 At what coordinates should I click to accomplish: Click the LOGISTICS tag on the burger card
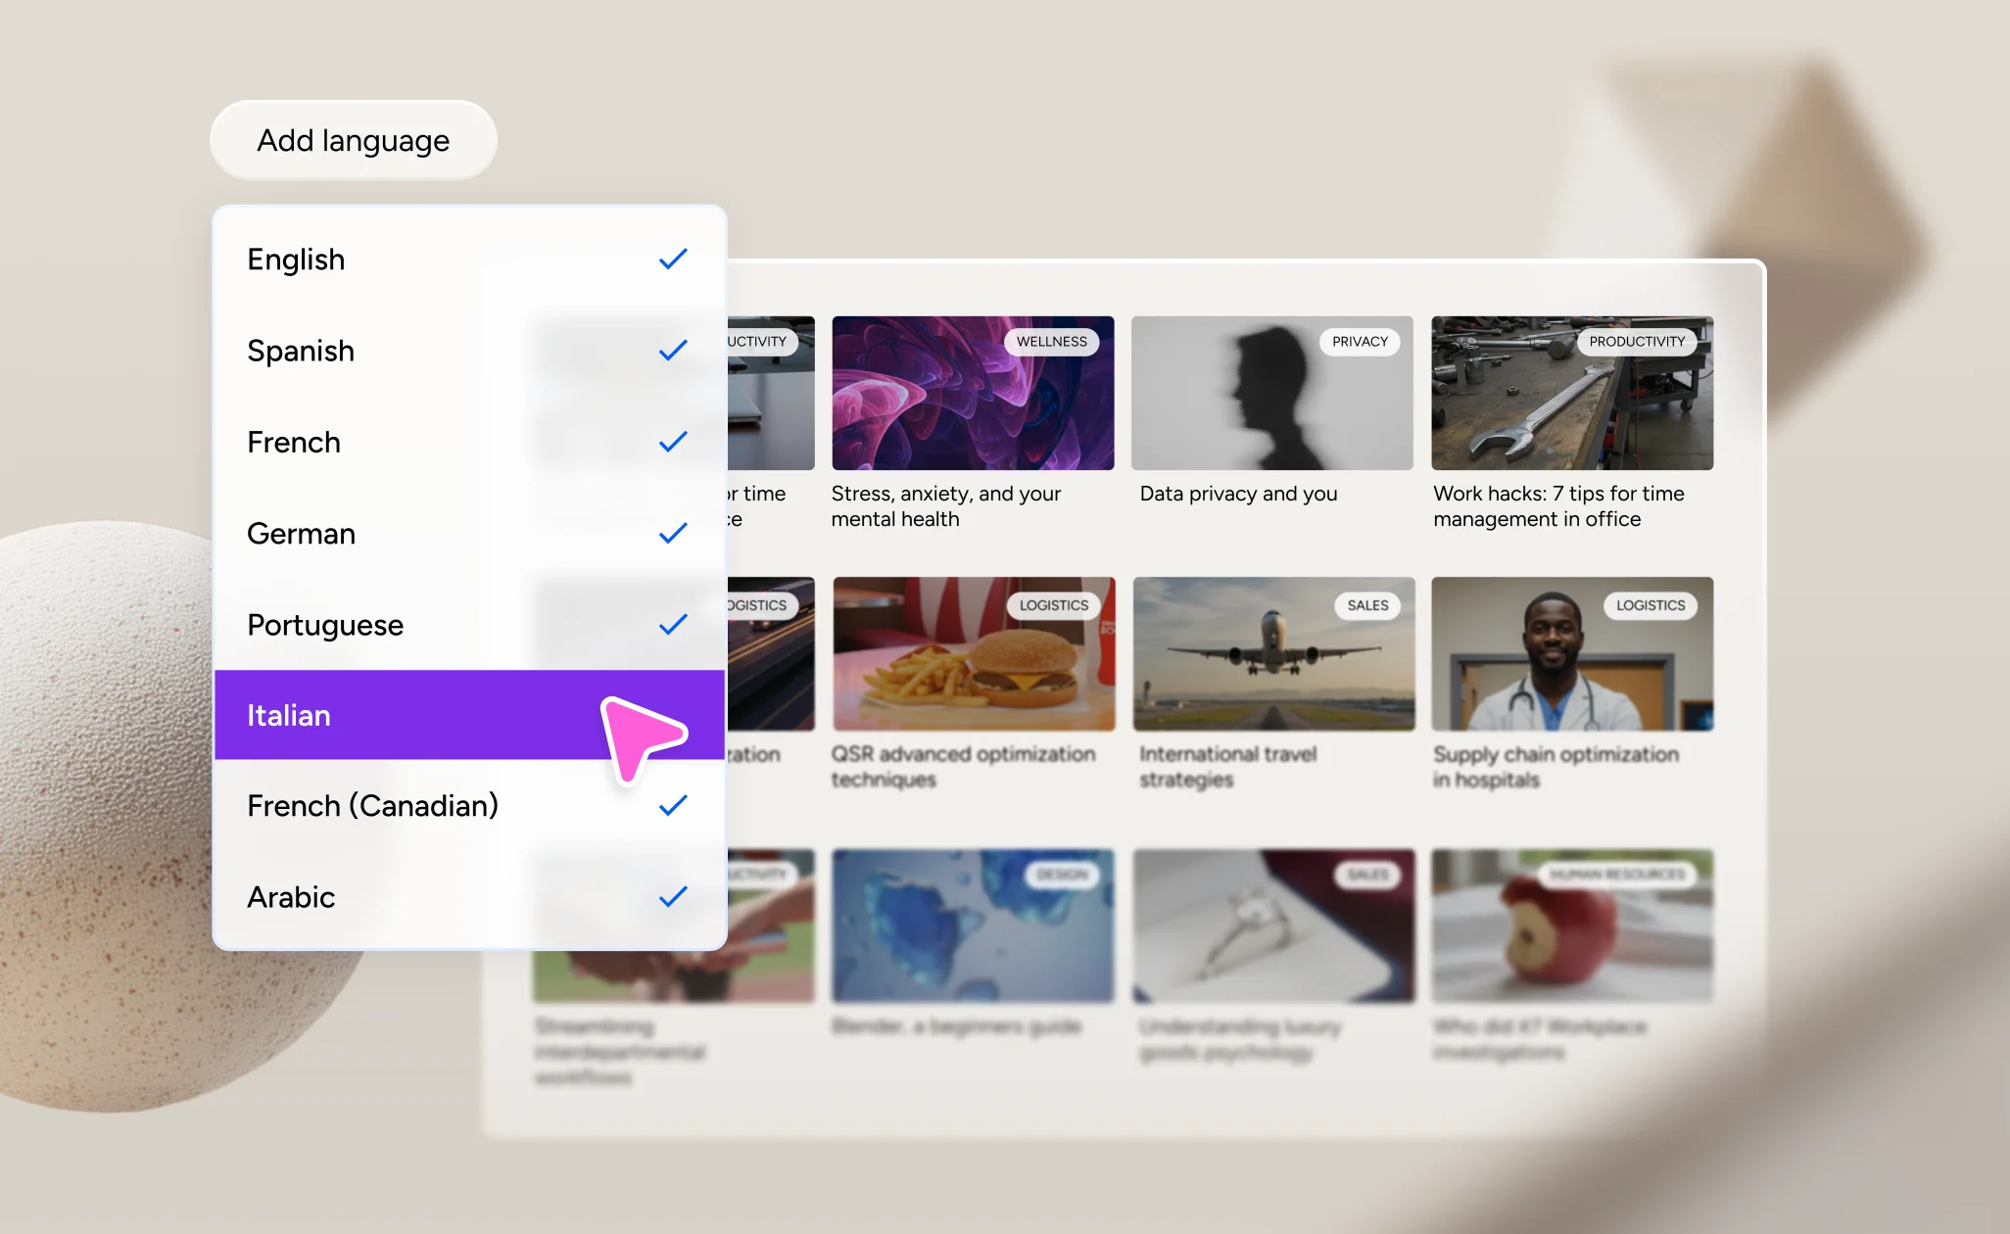(1054, 605)
